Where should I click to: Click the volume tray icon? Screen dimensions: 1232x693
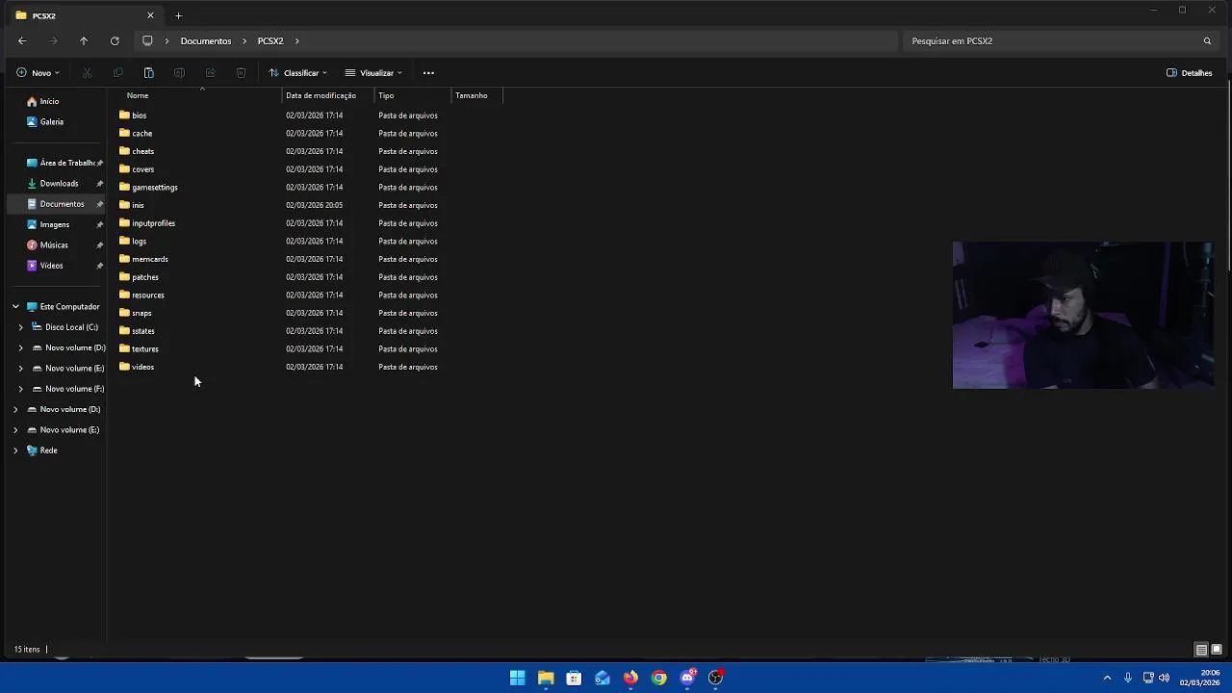tap(1164, 678)
